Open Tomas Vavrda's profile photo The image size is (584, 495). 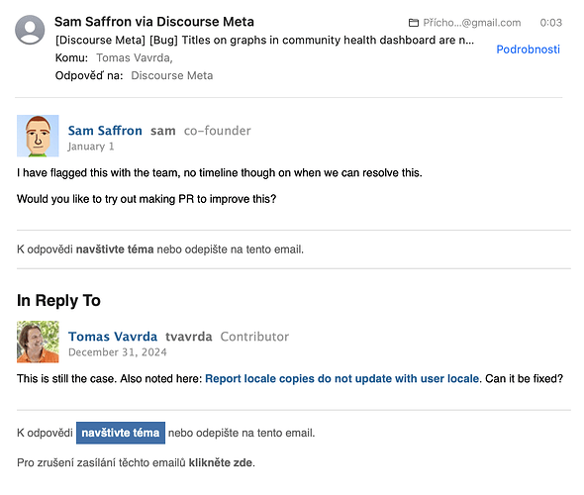pos(38,342)
